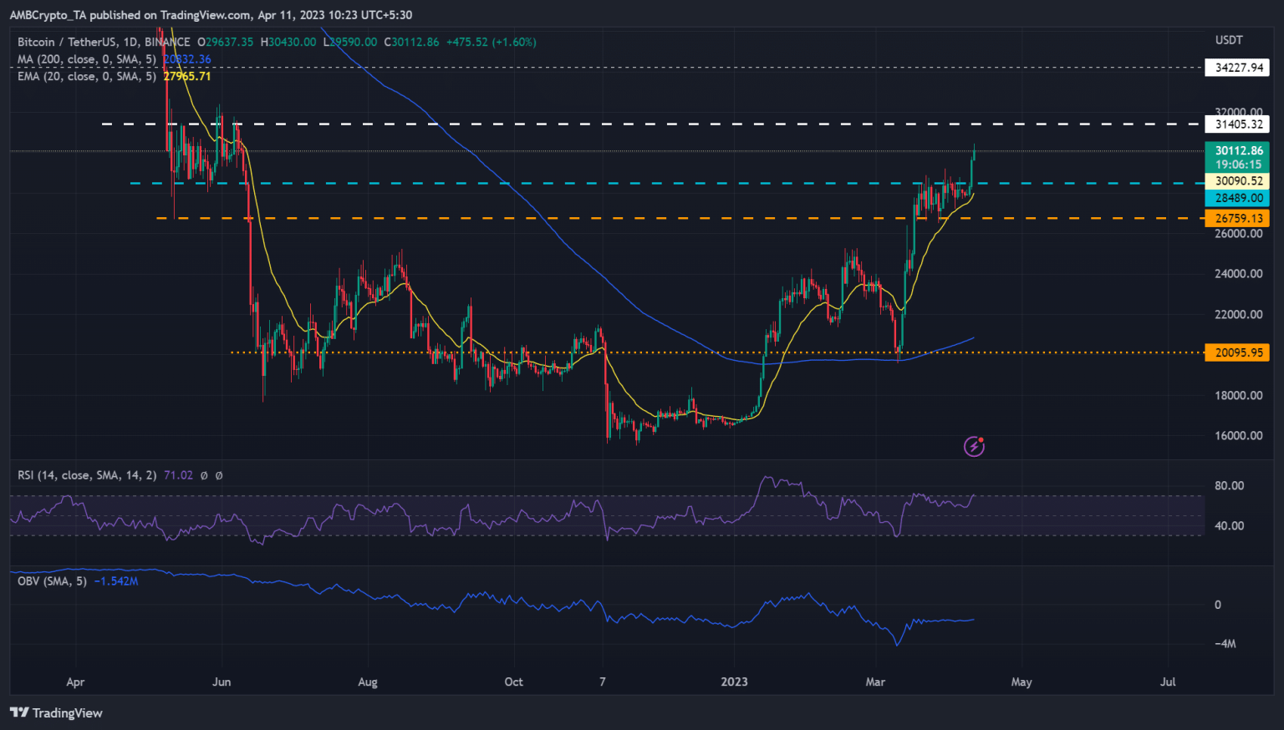The image size is (1284, 730).
Task: Select the cyan 28489.00 price label
Action: (1237, 198)
